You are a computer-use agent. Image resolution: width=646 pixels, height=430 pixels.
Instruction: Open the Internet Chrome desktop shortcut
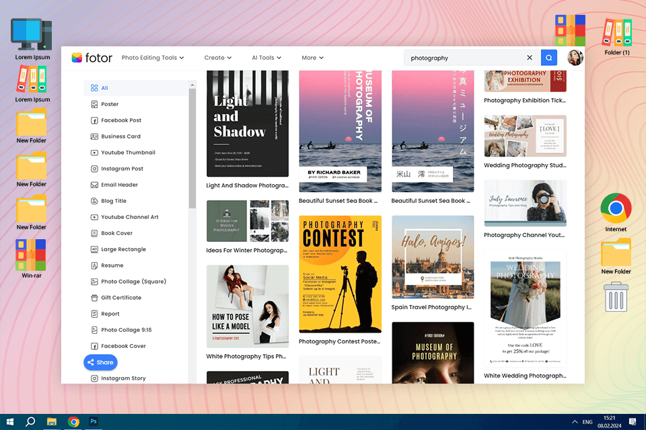point(616,212)
